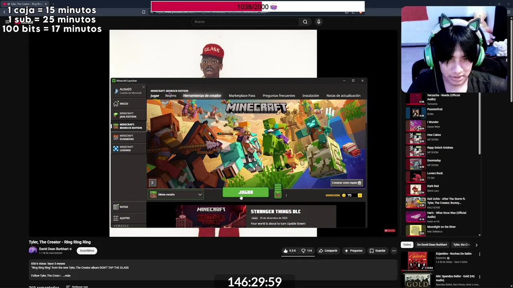This screenshot has height=288, width=513.
Task: Open the Notas news icon in launcher
Action: point(116,207)
